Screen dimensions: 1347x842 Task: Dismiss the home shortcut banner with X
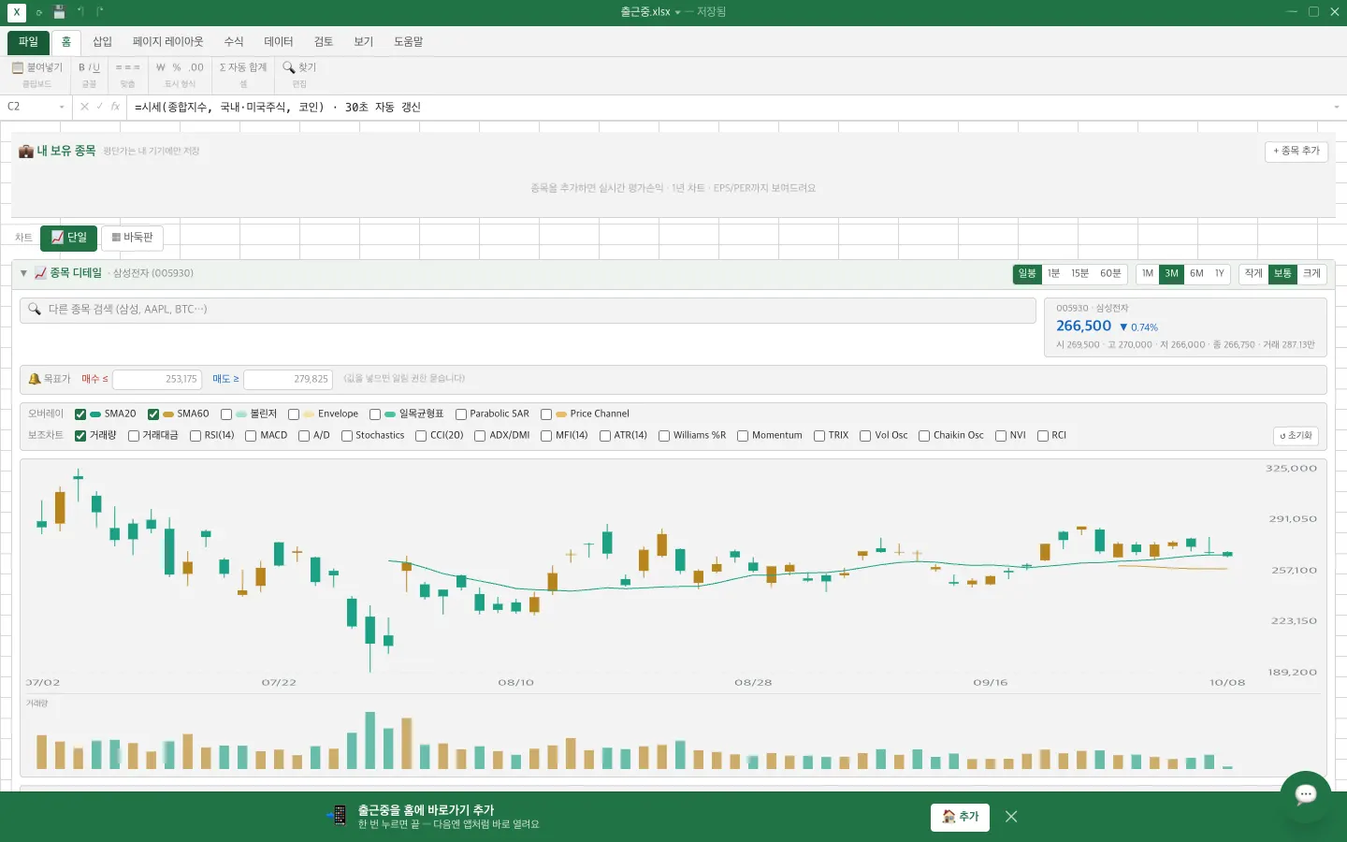[1011, 817]
